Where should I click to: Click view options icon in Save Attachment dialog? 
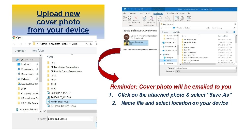click(x=227, y=32)
